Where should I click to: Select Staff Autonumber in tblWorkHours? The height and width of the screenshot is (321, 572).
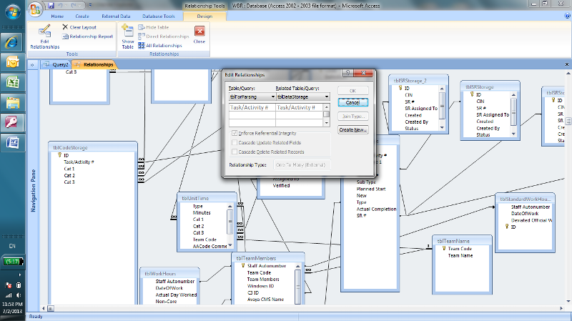(175, 281)
